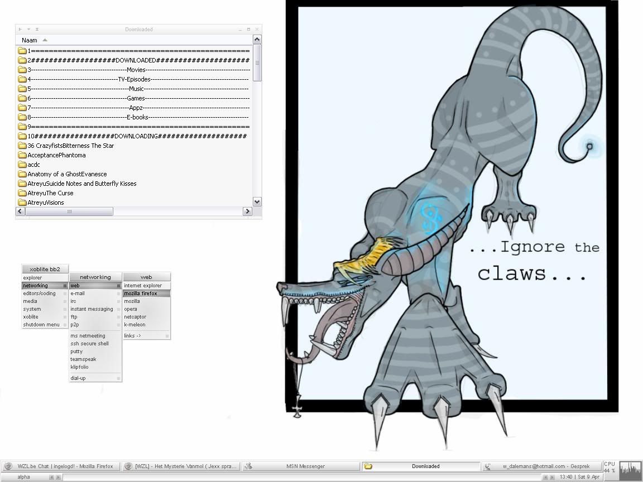Viewport: 643px width, 482px height.
Task: Click the sort arrow next to Naam
Action: [x=45, y=40]
